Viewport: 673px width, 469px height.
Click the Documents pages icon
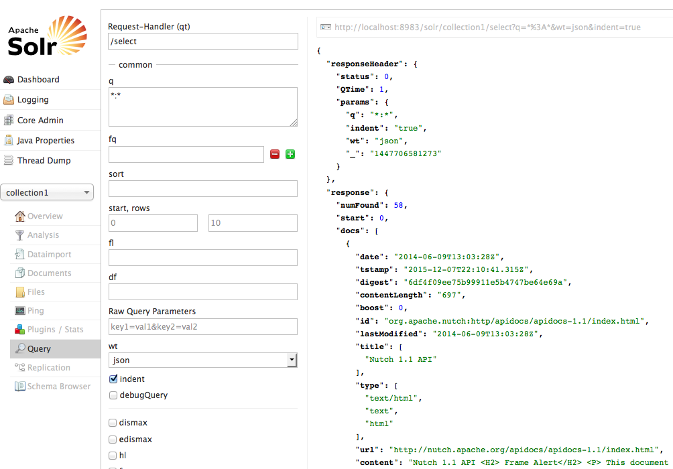coord(19,273)
